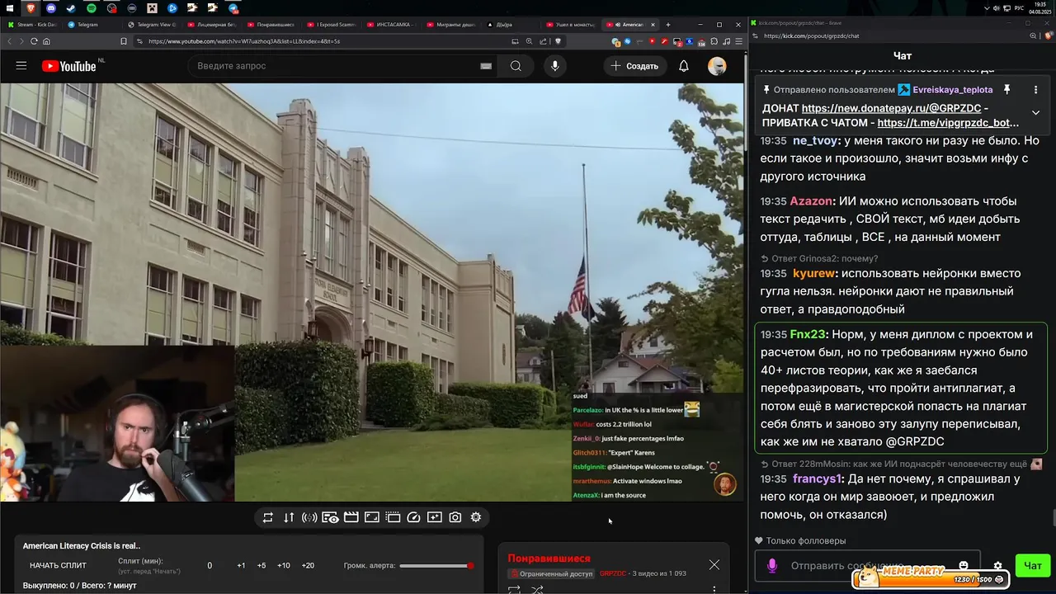Reload the YouTube page

click(34, 41)
